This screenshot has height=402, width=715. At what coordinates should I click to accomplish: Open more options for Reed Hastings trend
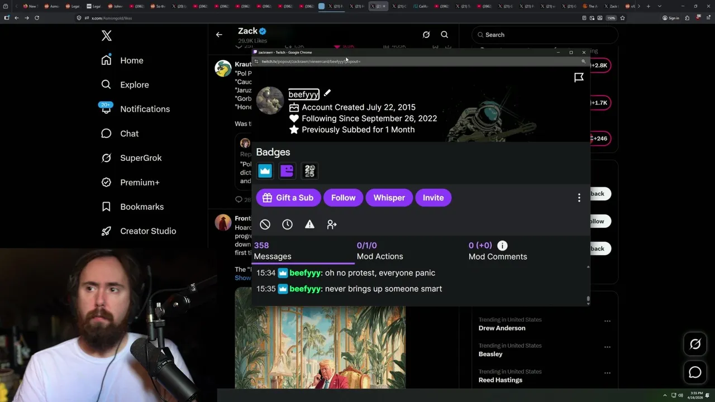[x=607, y=373]
